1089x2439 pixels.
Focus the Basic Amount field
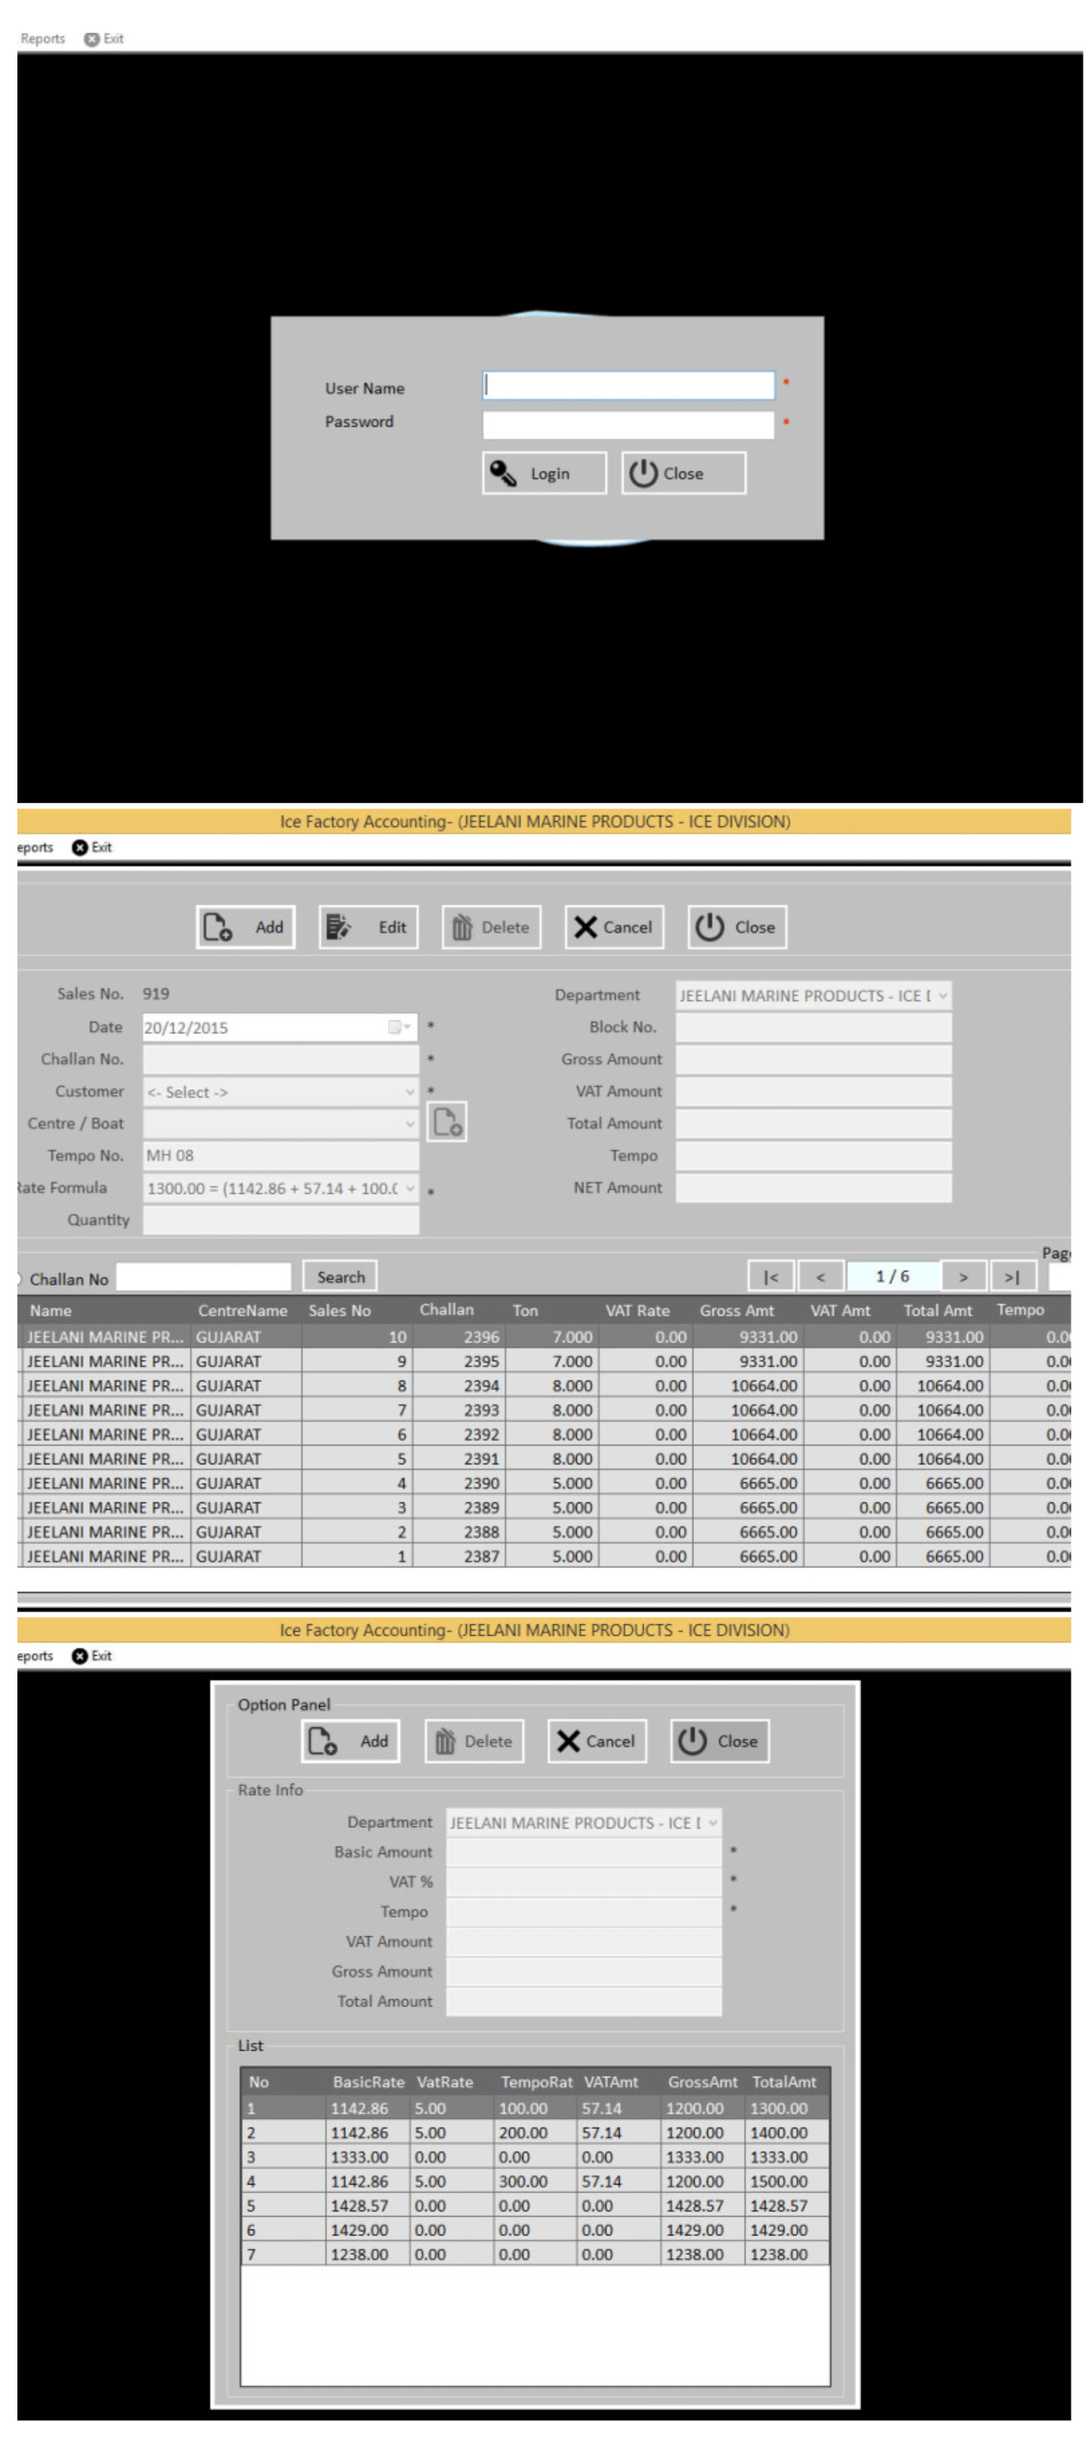pos(584,1853)
